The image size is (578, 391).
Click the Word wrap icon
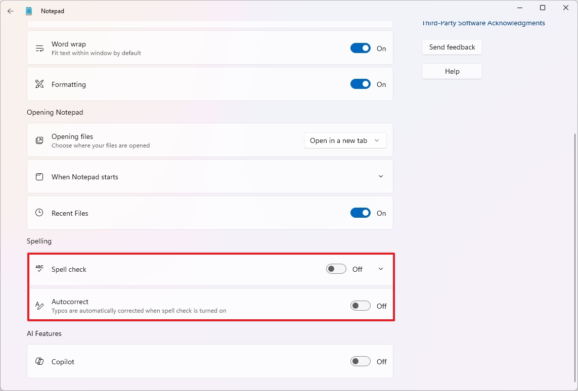[x=39, y=47]
